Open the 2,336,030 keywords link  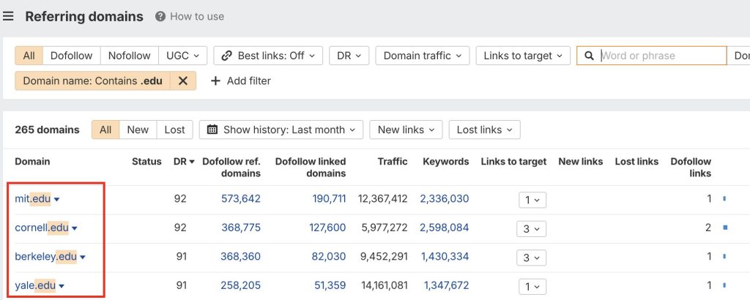(x=445, y=199)
